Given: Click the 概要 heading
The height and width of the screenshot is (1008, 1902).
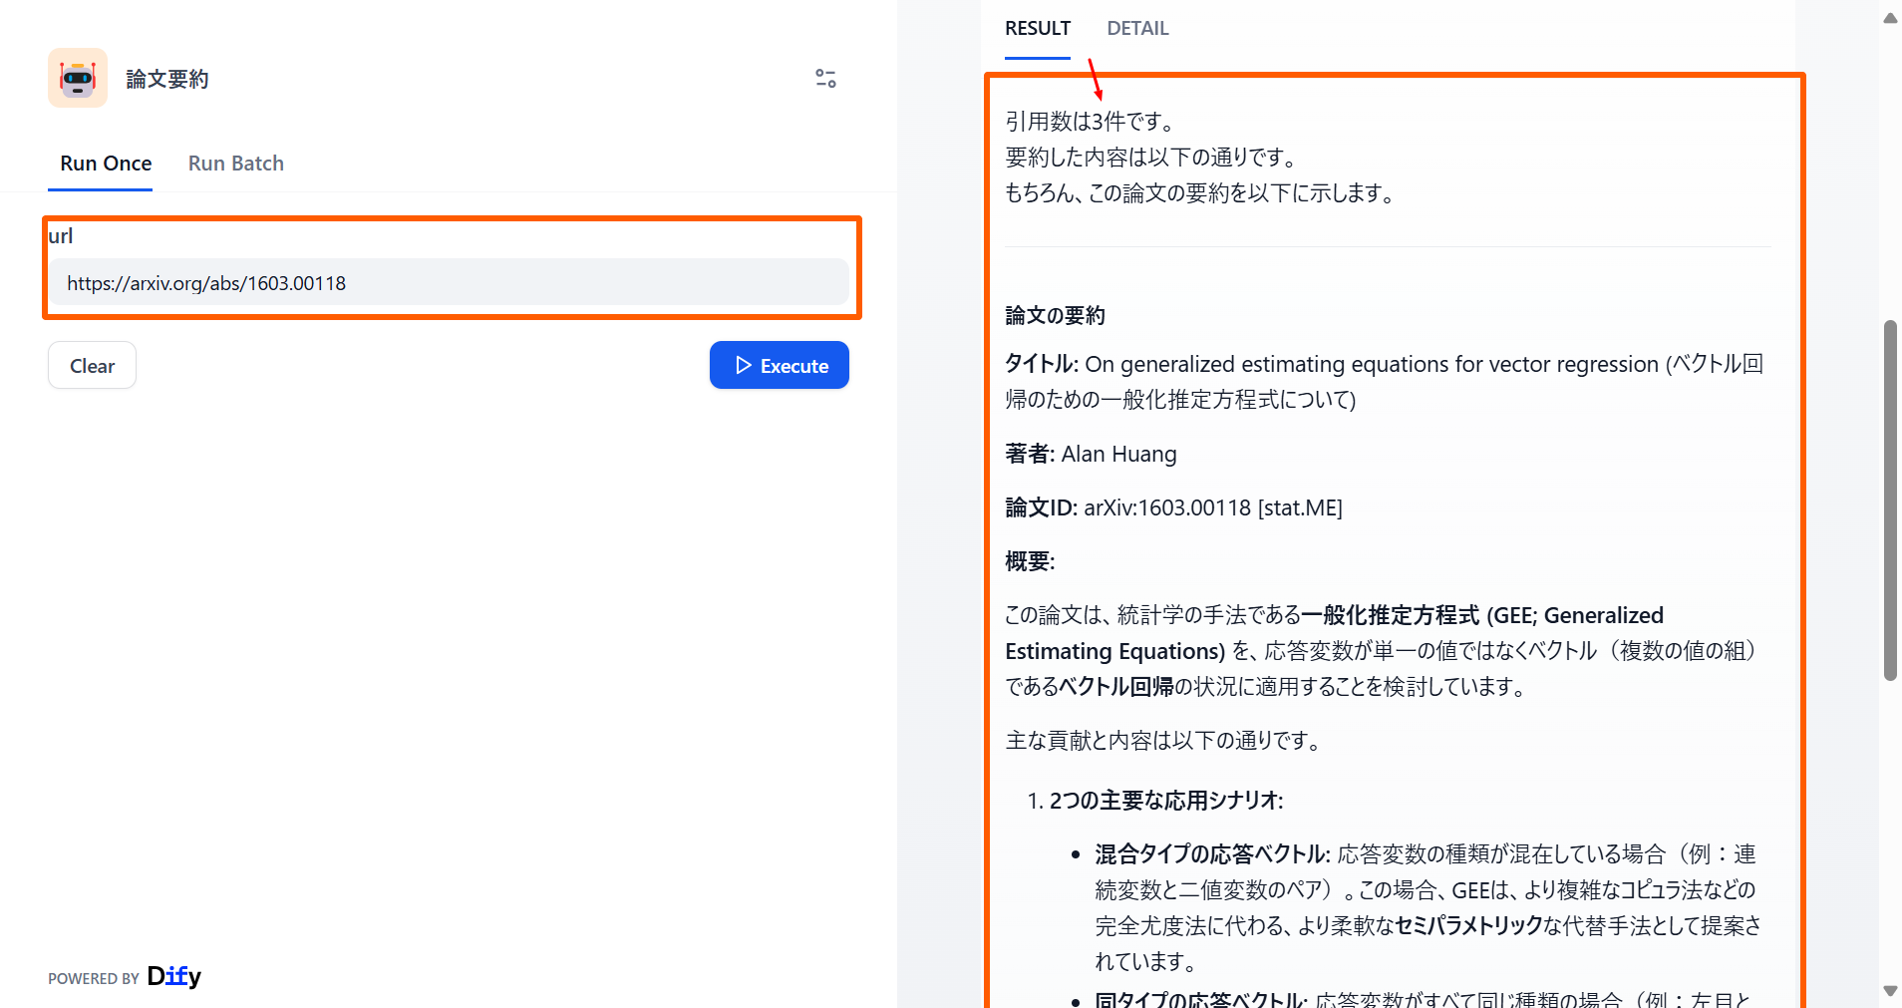Looking at the screenshot, I should pos(1030,562).
